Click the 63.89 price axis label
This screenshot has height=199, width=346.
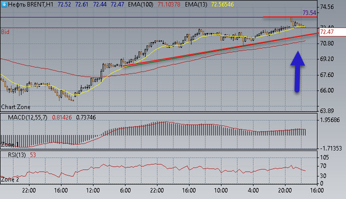(x=327, y=111)
